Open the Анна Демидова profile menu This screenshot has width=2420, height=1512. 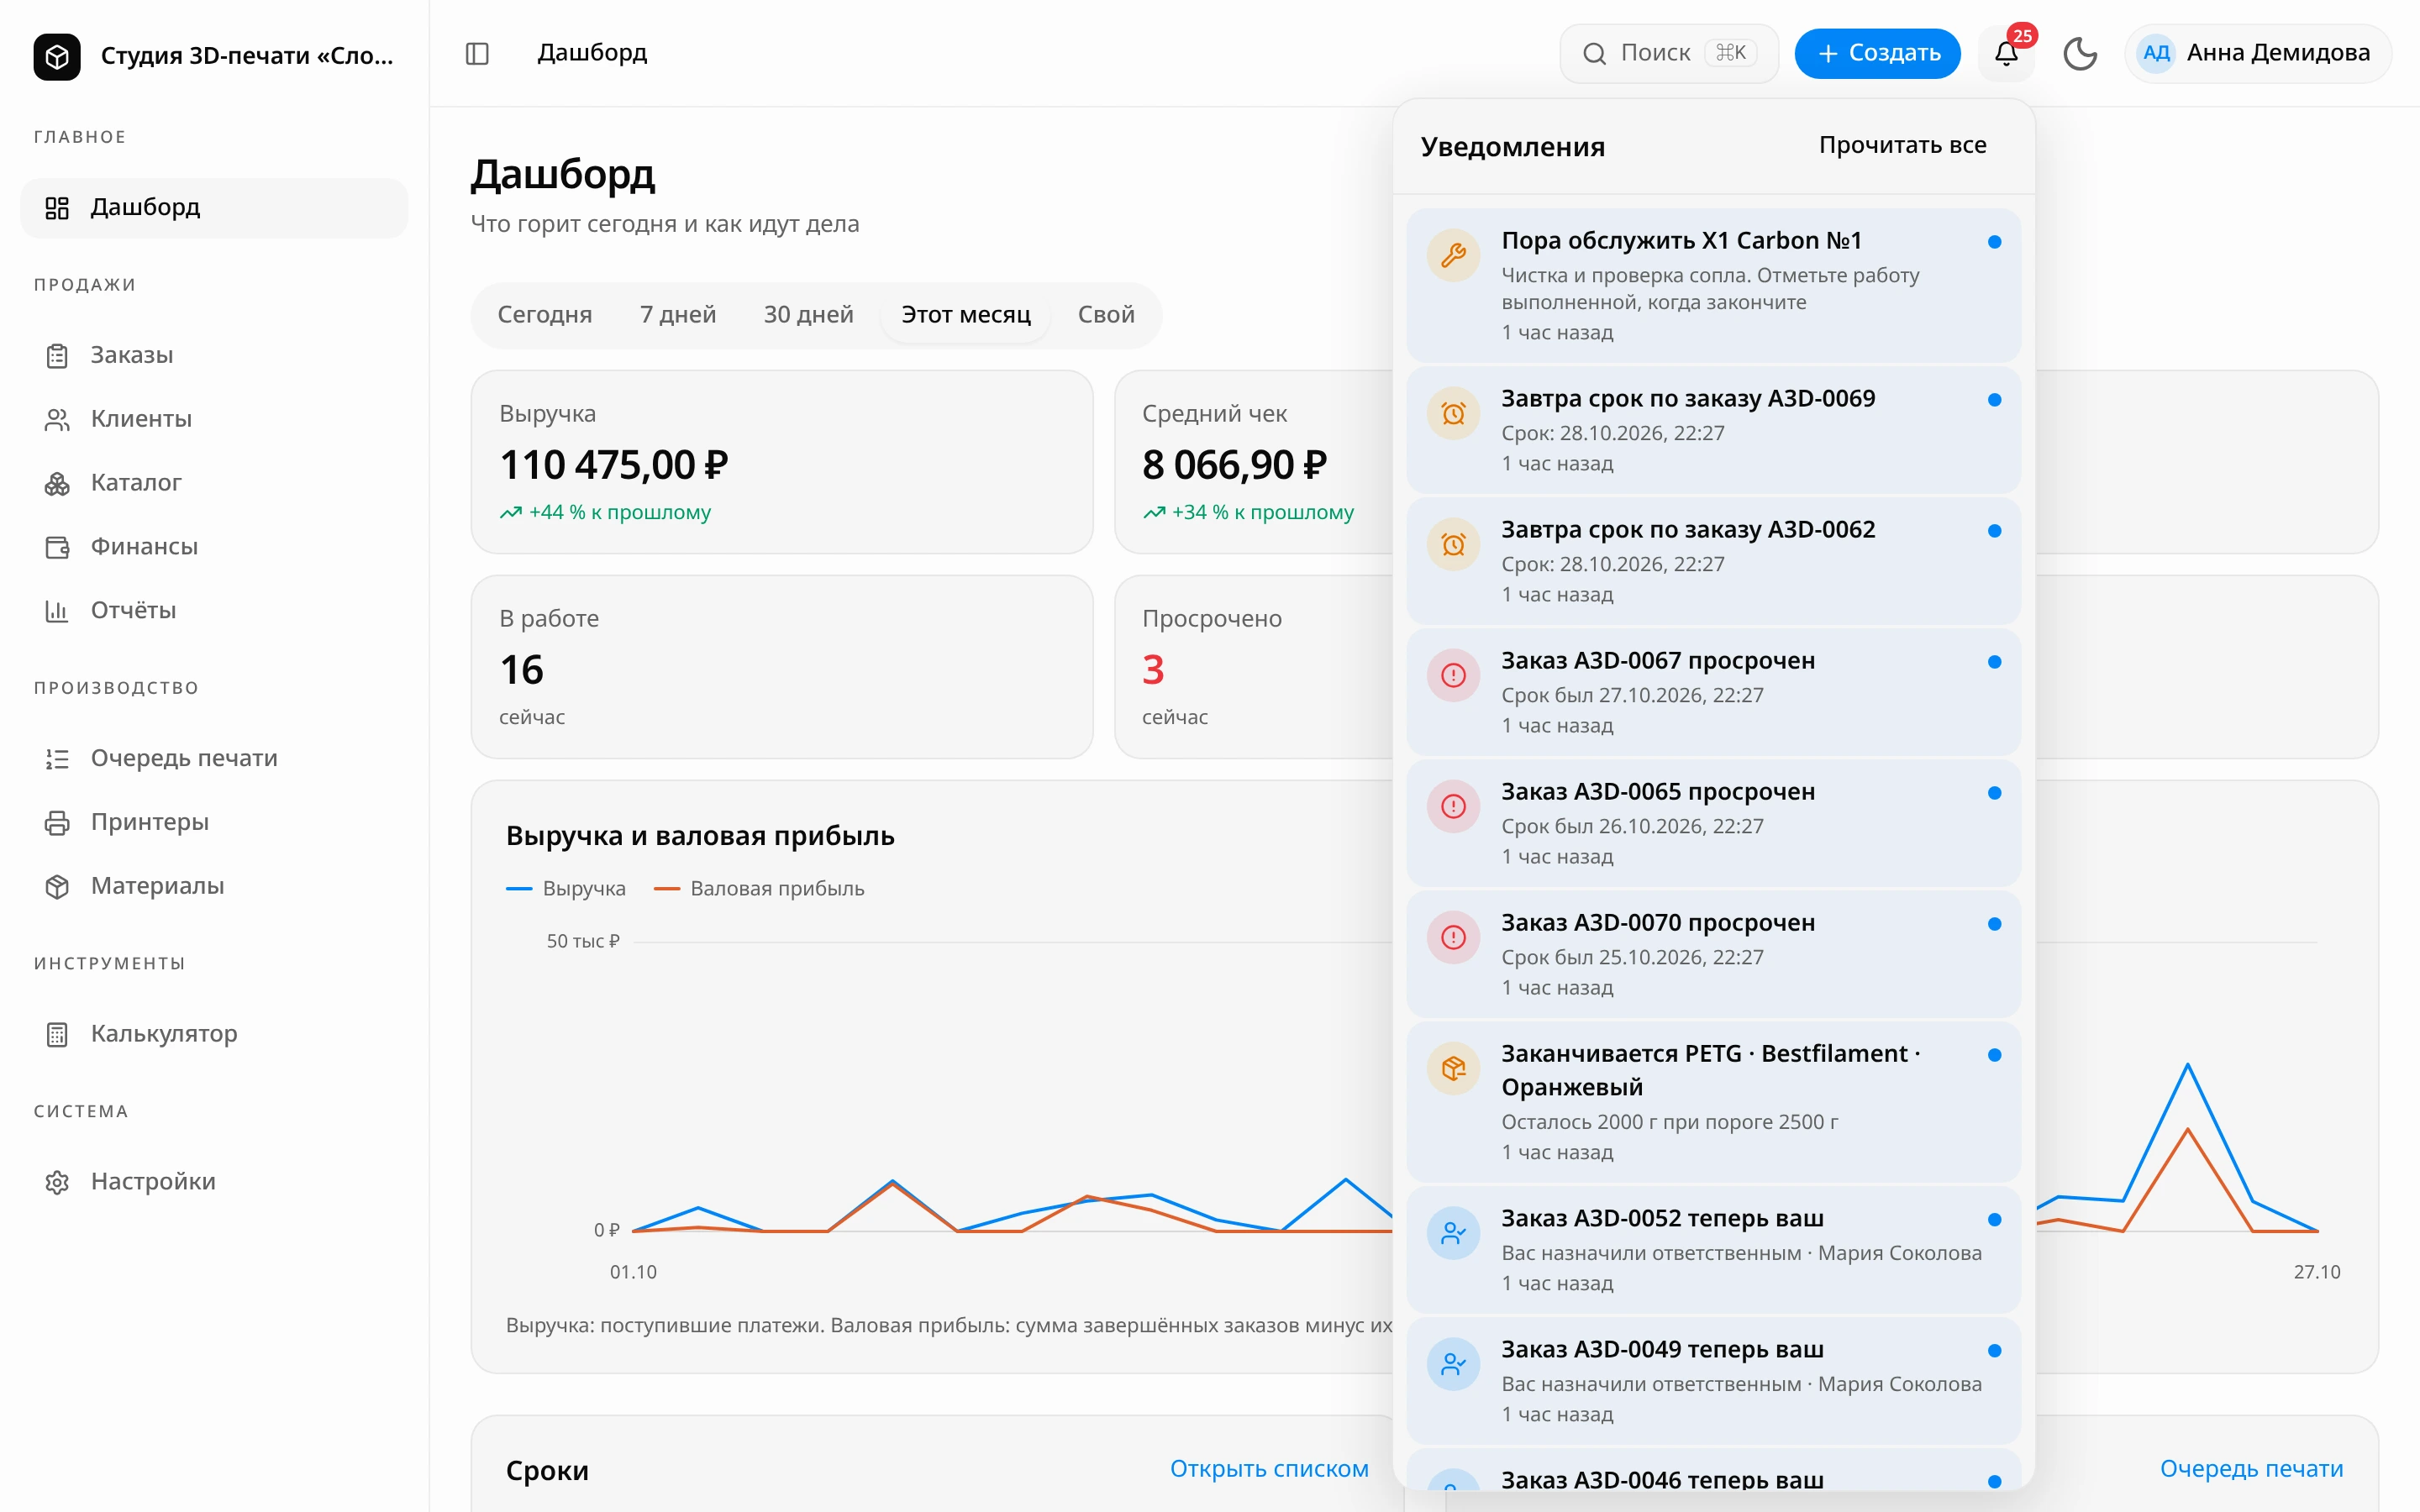click(x=2257, y=53)
